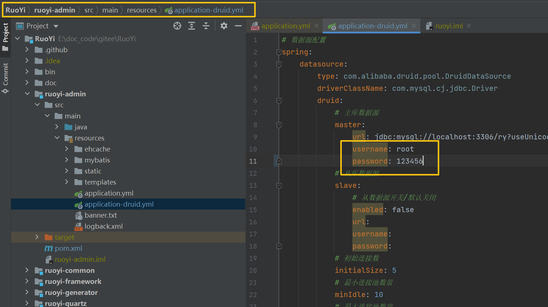Expand the .idea folder
548x307 pixels.
[27, 60]
